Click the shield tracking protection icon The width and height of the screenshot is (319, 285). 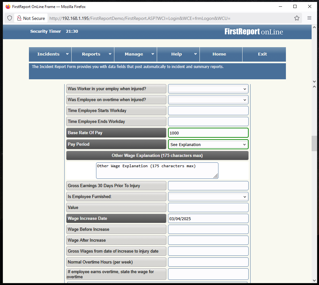[10, 18]
